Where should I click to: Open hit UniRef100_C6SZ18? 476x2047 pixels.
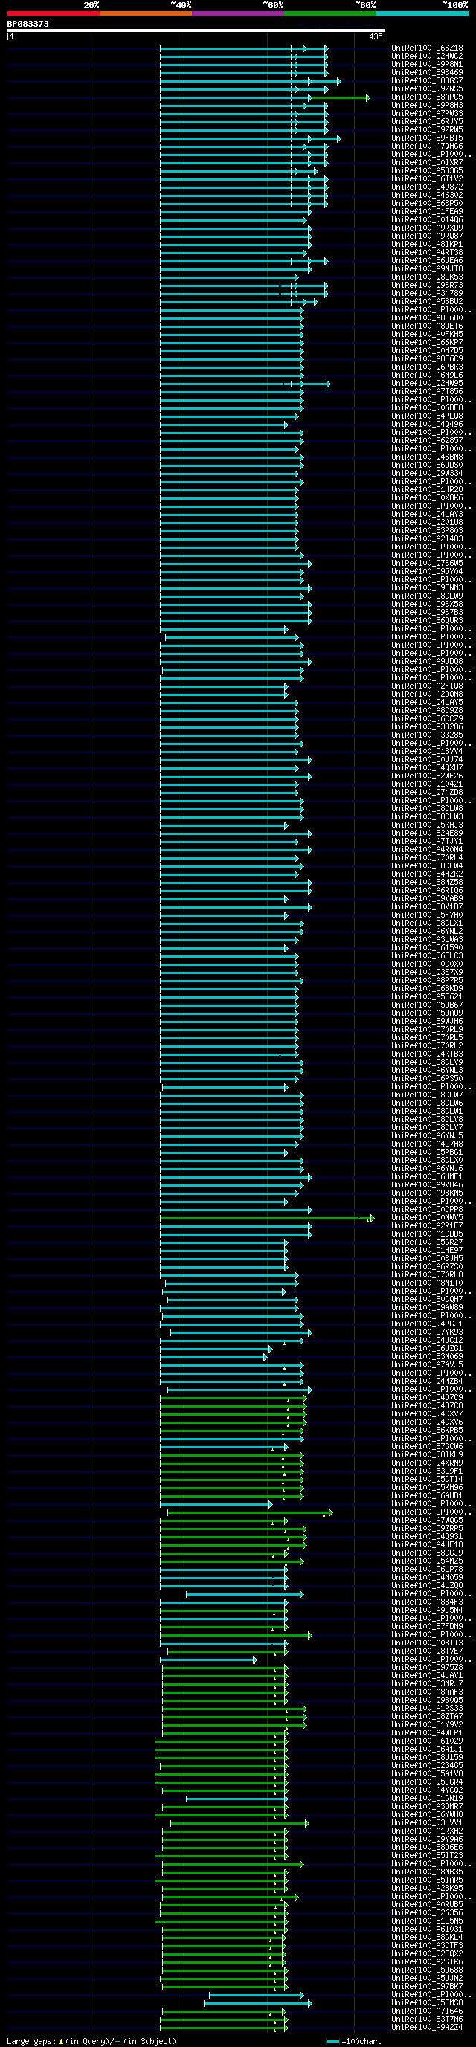(x=427, y=48)
